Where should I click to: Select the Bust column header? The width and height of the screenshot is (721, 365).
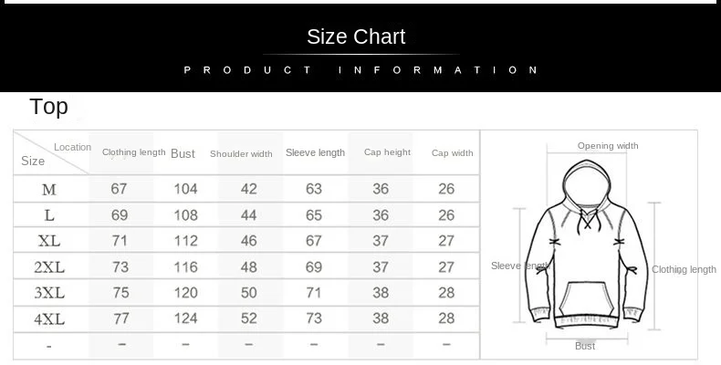coord(183,153)
